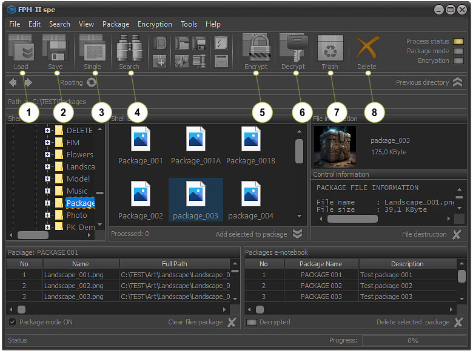This screenshot has width=473, height=351.
Task: Click the drawer cabinet small toolbar icon
Action: point(221,61)
